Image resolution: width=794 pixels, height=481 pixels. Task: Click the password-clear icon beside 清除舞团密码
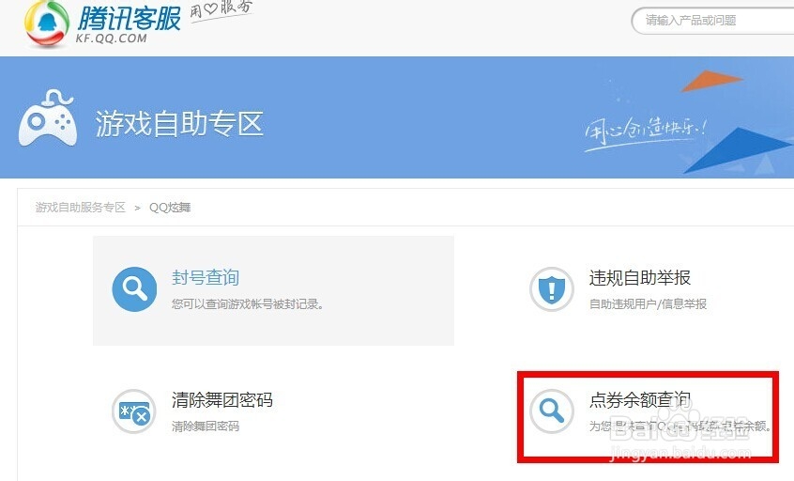click(x=133, y=411)
